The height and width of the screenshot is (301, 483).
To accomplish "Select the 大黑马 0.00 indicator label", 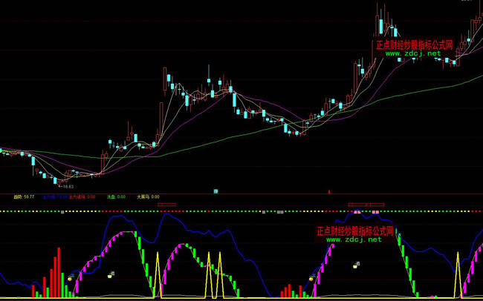I will (x=148, y=198).
